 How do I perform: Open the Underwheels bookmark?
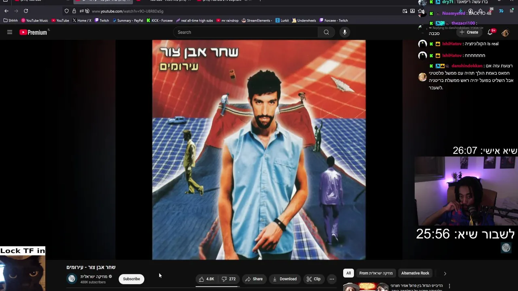(304, 21)
